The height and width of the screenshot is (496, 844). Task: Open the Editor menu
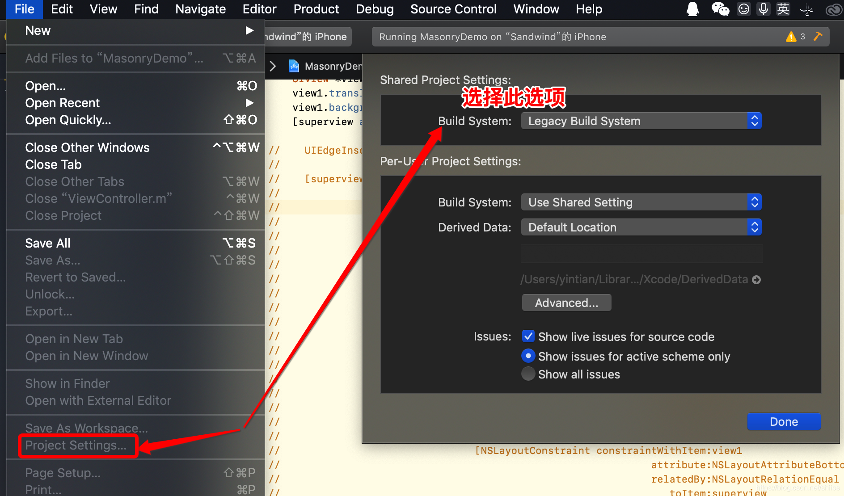tap(259, 9)
